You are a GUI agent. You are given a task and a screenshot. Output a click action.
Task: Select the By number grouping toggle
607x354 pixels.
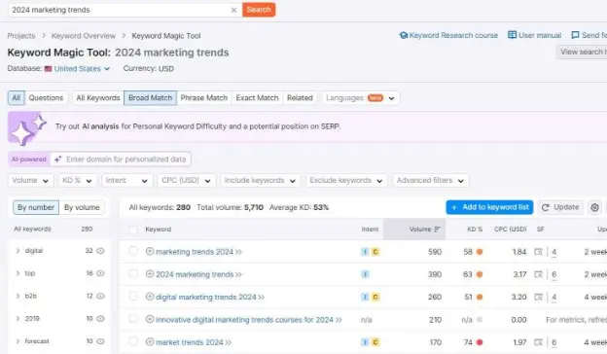(x=36, y=207)
